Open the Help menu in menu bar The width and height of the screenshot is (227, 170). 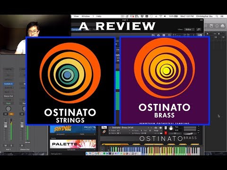click(99, 16)
